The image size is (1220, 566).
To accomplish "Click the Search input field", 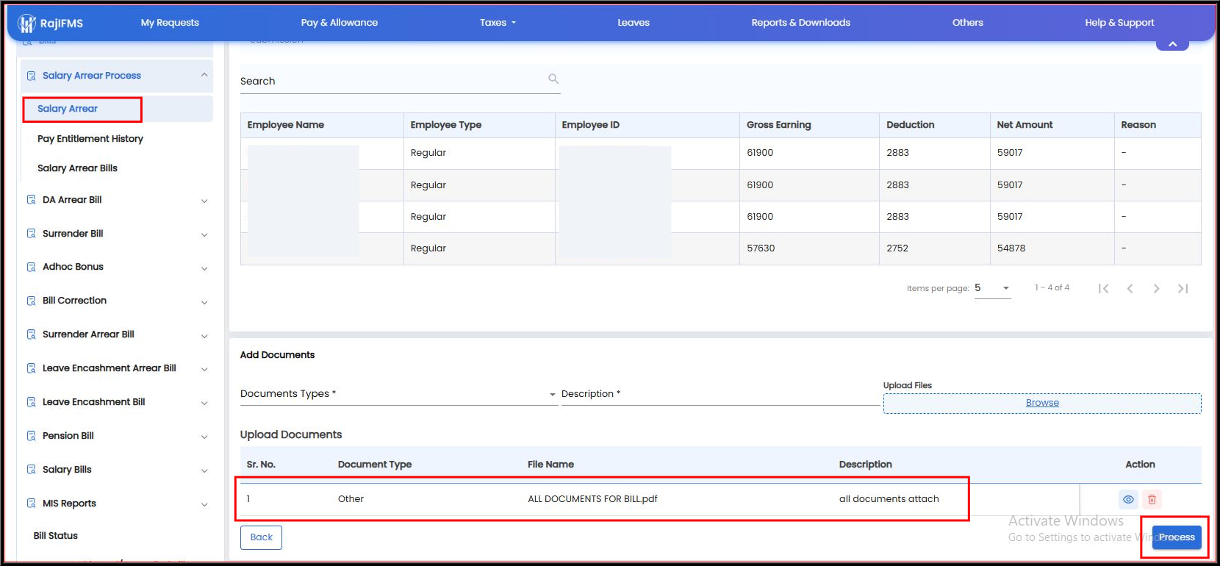I will coord(400,81).
